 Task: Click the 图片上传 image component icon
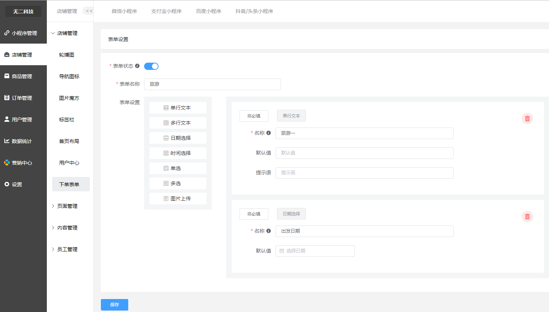point(166,199)
